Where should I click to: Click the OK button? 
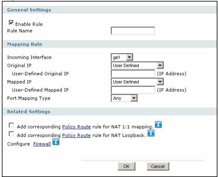(126, 166)
